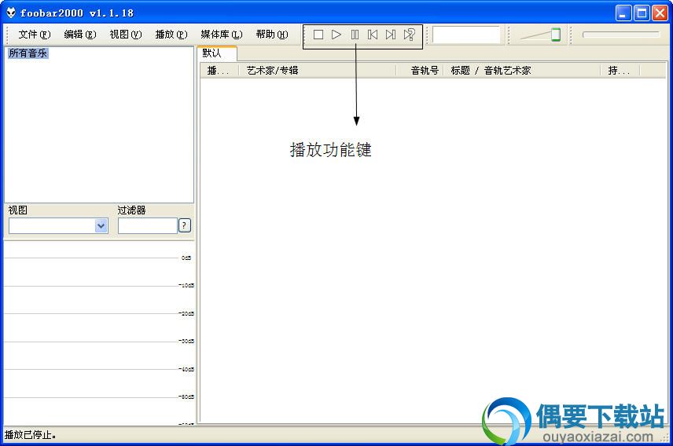Click the seek bar in toolbar
The height and width of the screenshot is (446, 673).
(620, 35)
